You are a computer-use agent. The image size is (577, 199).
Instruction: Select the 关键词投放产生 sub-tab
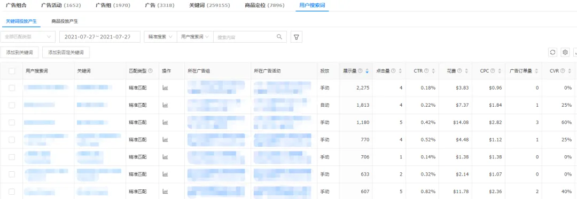coord(21,21)
